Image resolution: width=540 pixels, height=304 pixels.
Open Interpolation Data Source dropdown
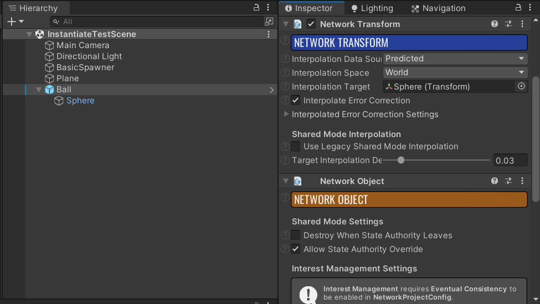455,59
